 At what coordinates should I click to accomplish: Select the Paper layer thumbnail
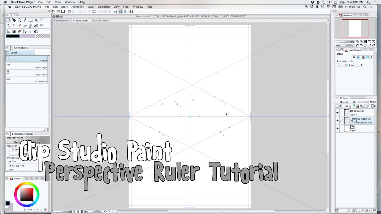pos(347,128)
